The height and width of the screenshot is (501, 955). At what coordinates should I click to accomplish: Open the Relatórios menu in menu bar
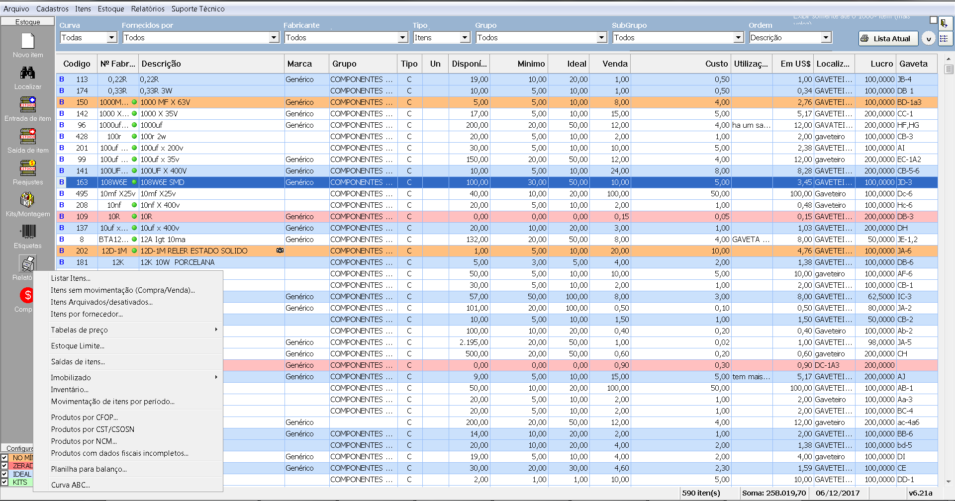pyautogui.click(x=148, y=9)
